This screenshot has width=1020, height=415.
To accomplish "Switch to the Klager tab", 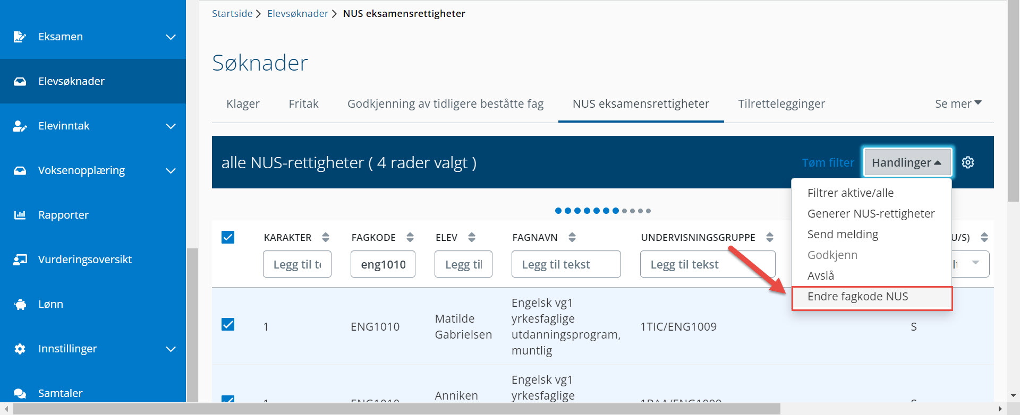I will (x=243, y=103).
